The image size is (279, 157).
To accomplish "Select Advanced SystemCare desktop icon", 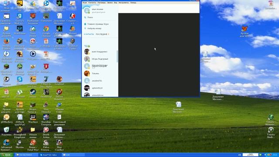I will [7, 145].
